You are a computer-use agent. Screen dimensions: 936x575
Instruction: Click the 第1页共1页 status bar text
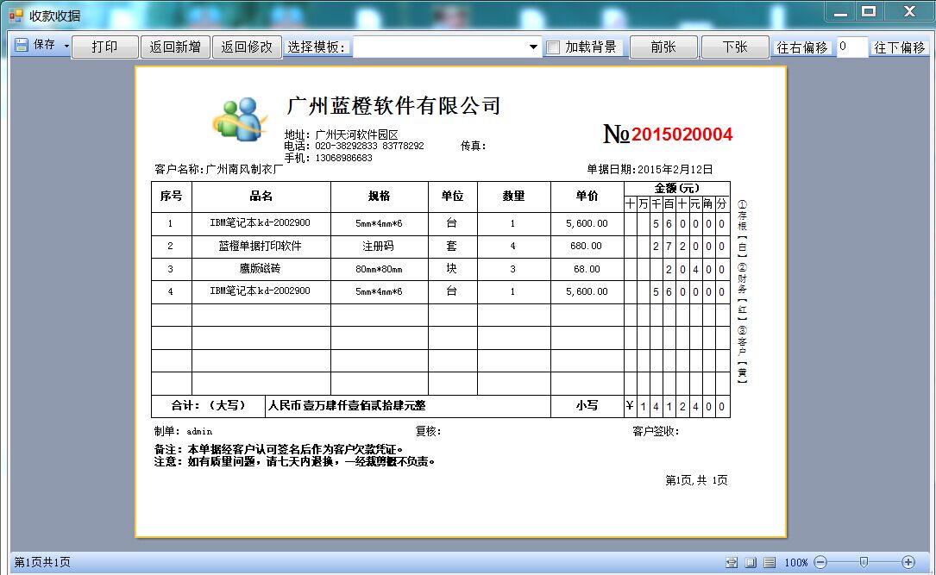point(42,562)
